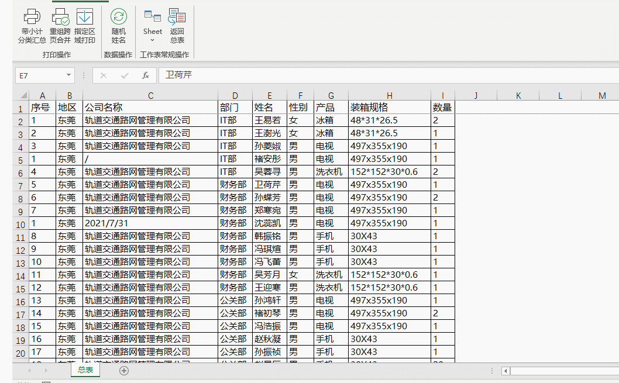Click the horizontal scrollbar left arrow
The image size is (619, 383).
coord(505,371)
